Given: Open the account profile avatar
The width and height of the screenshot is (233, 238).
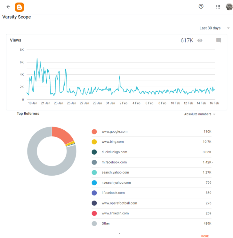Looking at the screenshot, I should pos(229,7).
